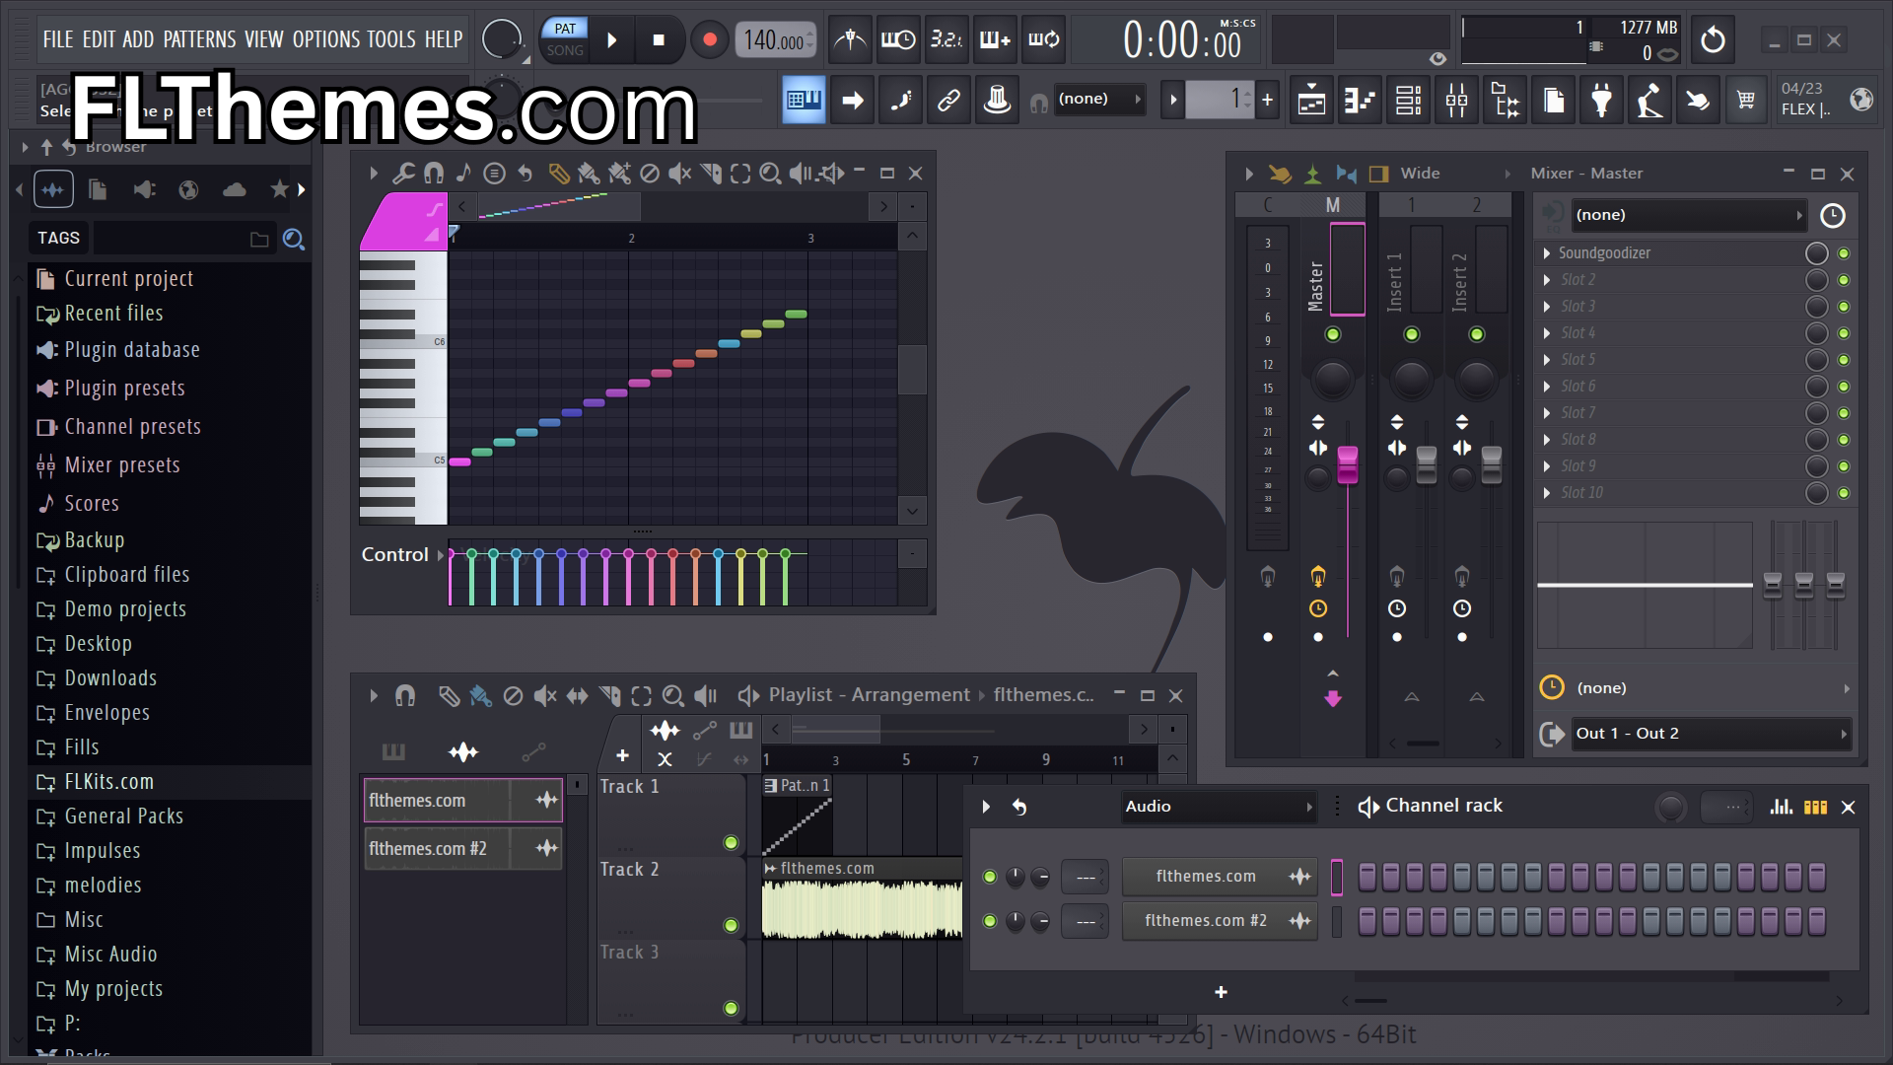Open the Piano roll view toolbar icon
Screen dimensions: 1893x1065
coord(1360,100)
